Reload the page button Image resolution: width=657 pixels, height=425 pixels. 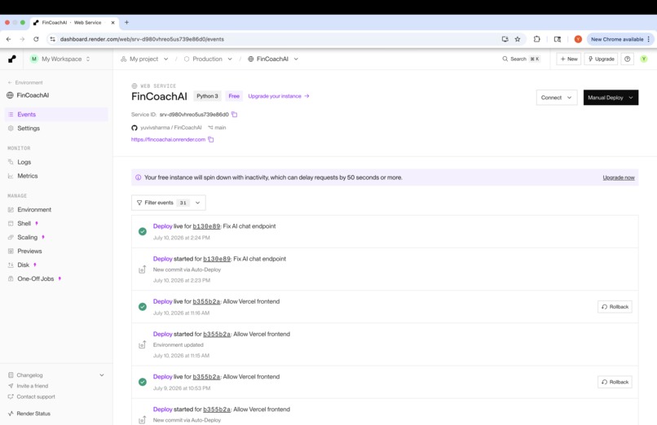point(36,39)
